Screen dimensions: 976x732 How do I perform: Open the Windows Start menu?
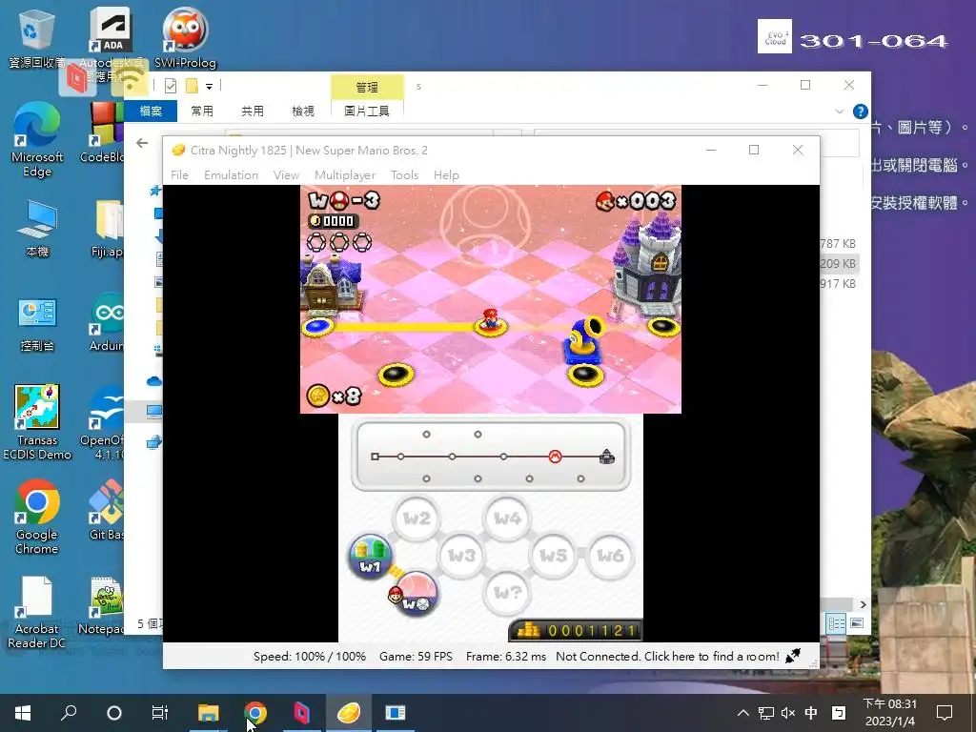pos(23,713)
